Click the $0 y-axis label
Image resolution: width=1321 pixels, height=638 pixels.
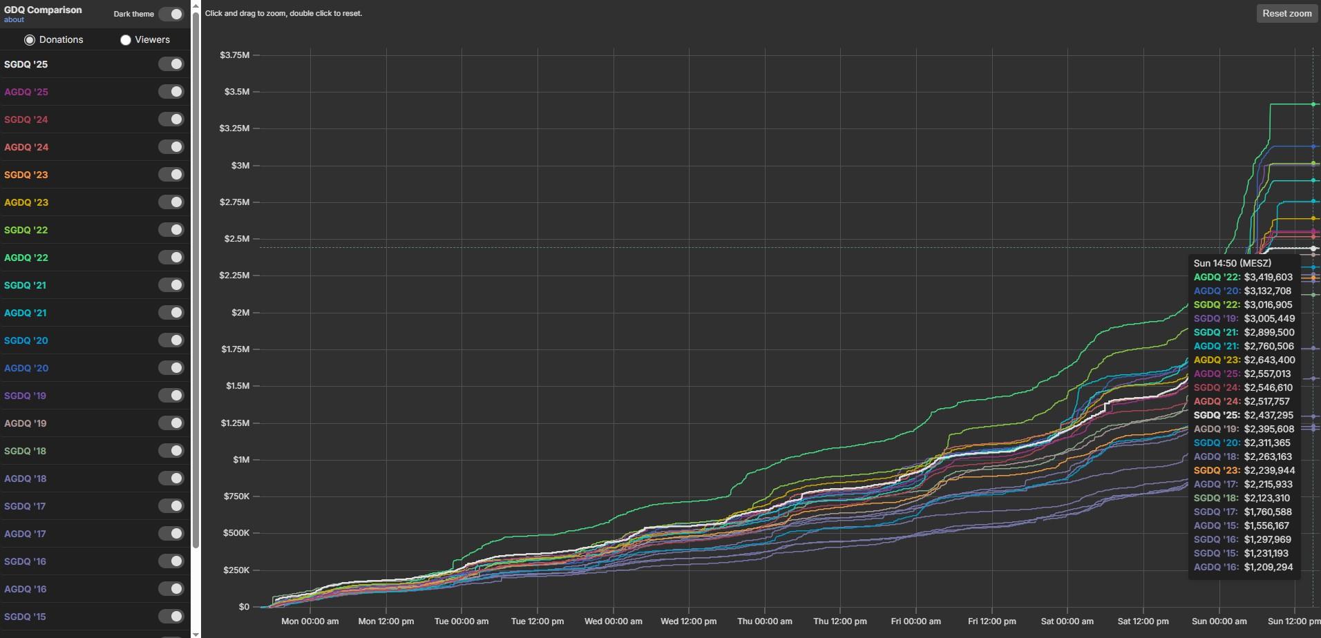244,607
